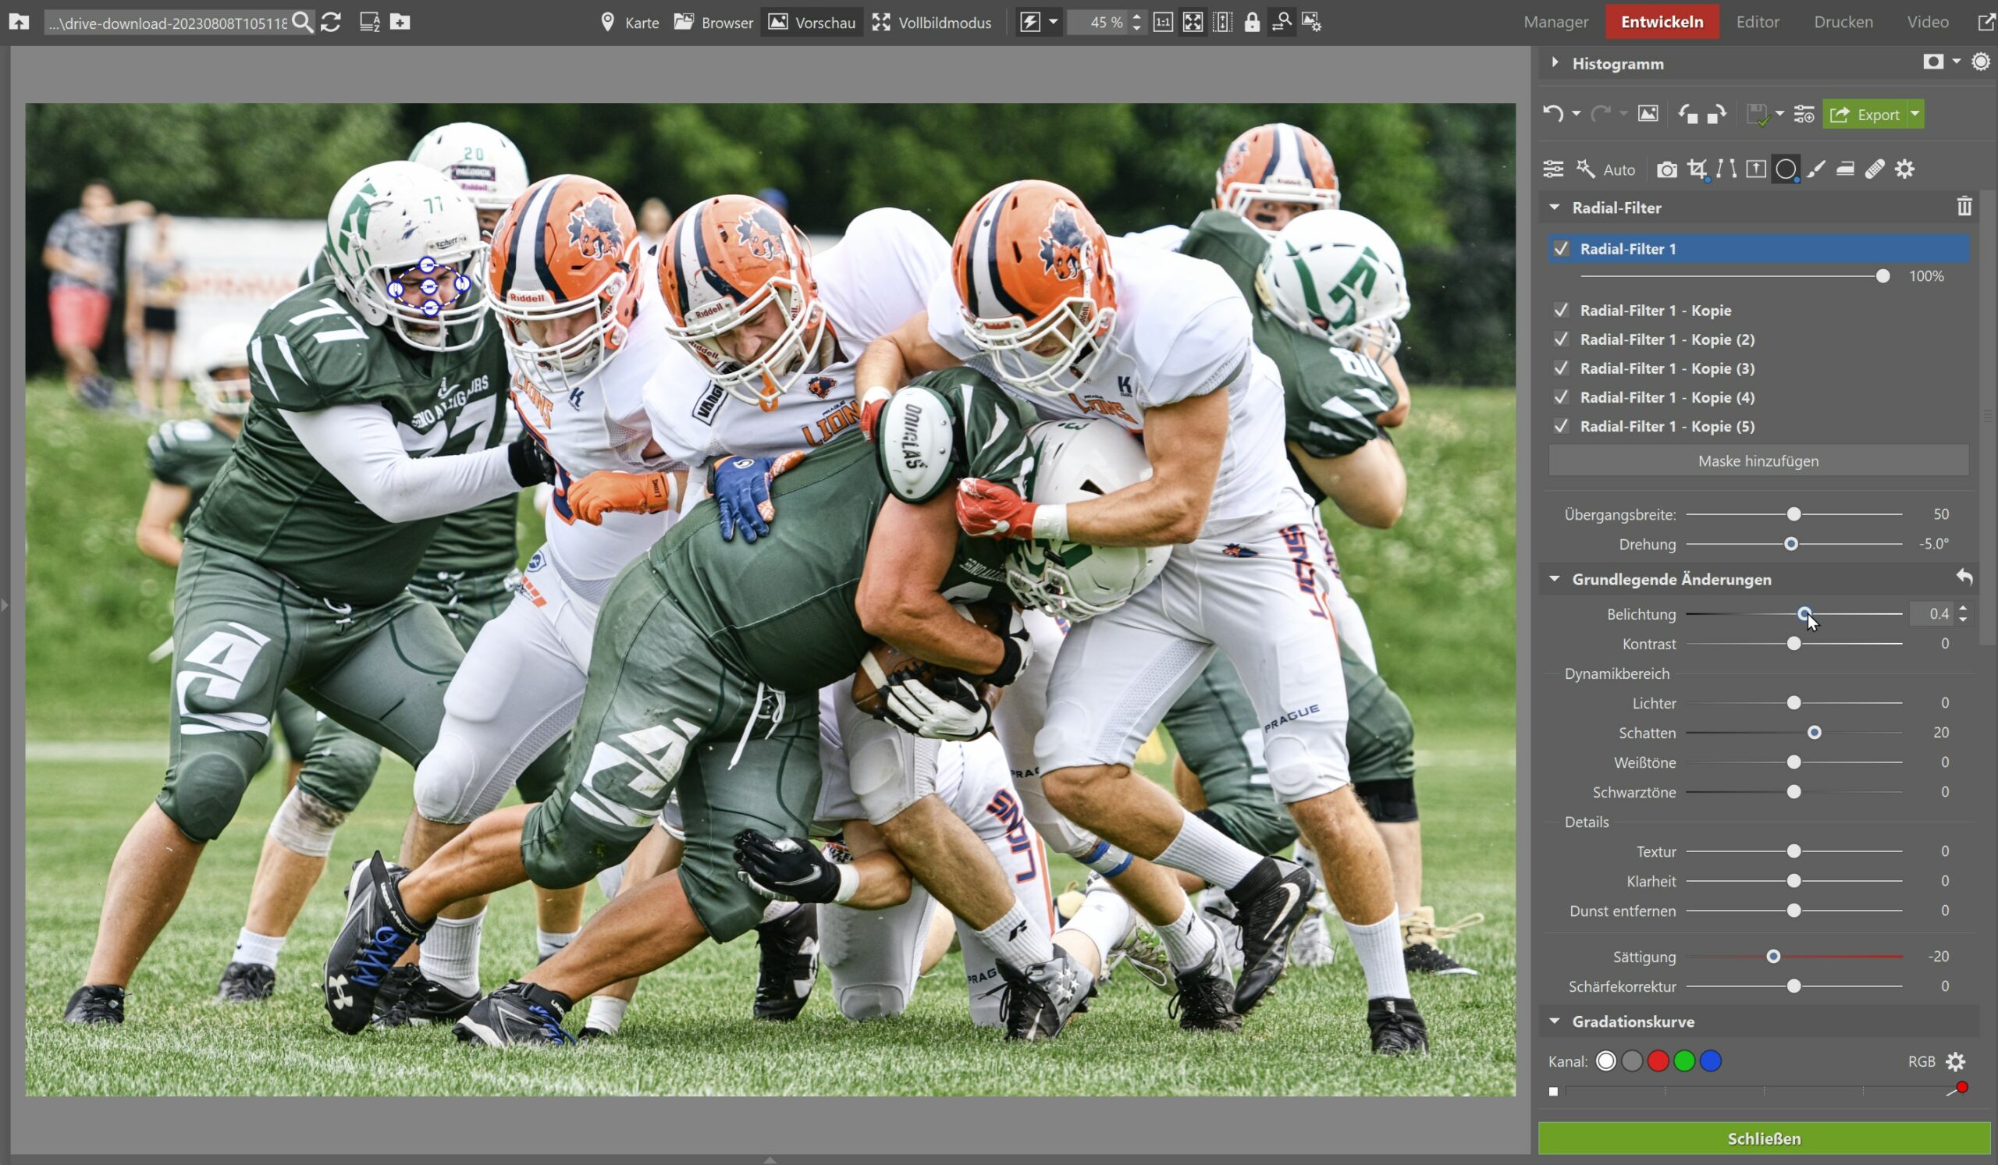Click the collinearity lines tool icon
This screenshot has width=1998, height=1165.
(x=1726, y=169)
